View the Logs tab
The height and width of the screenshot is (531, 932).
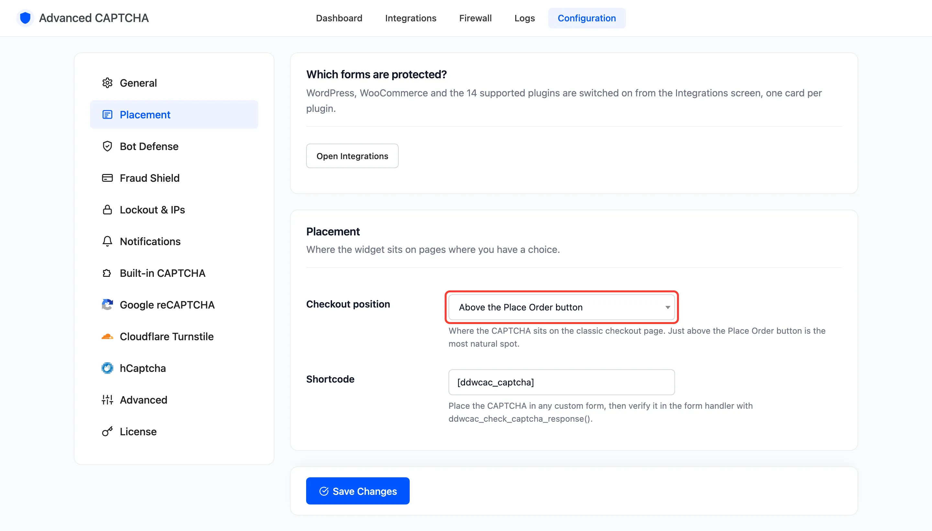[524, 18]
